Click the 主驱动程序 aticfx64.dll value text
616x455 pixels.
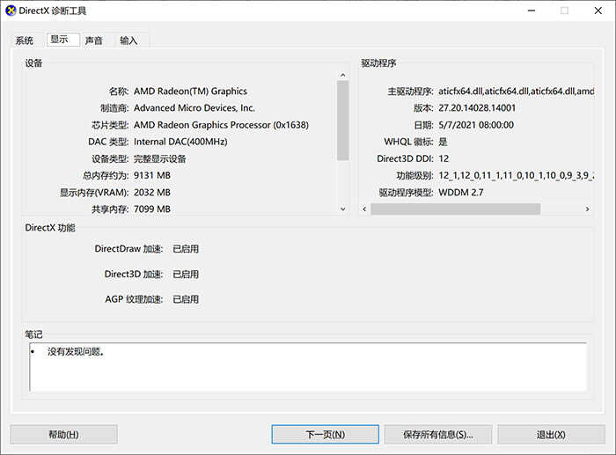[516, 91]
